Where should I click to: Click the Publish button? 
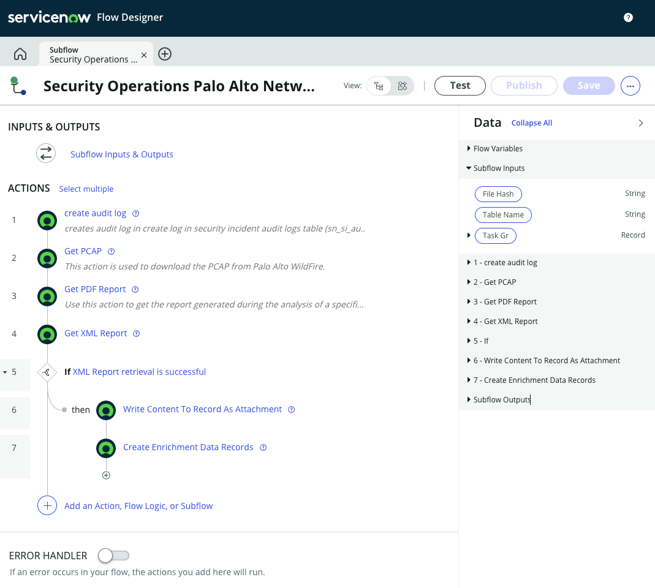tap(524, 86)
